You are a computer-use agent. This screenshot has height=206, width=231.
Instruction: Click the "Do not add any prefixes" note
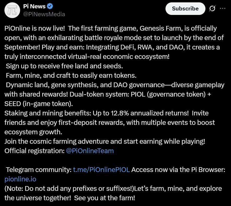click(68, 188)
